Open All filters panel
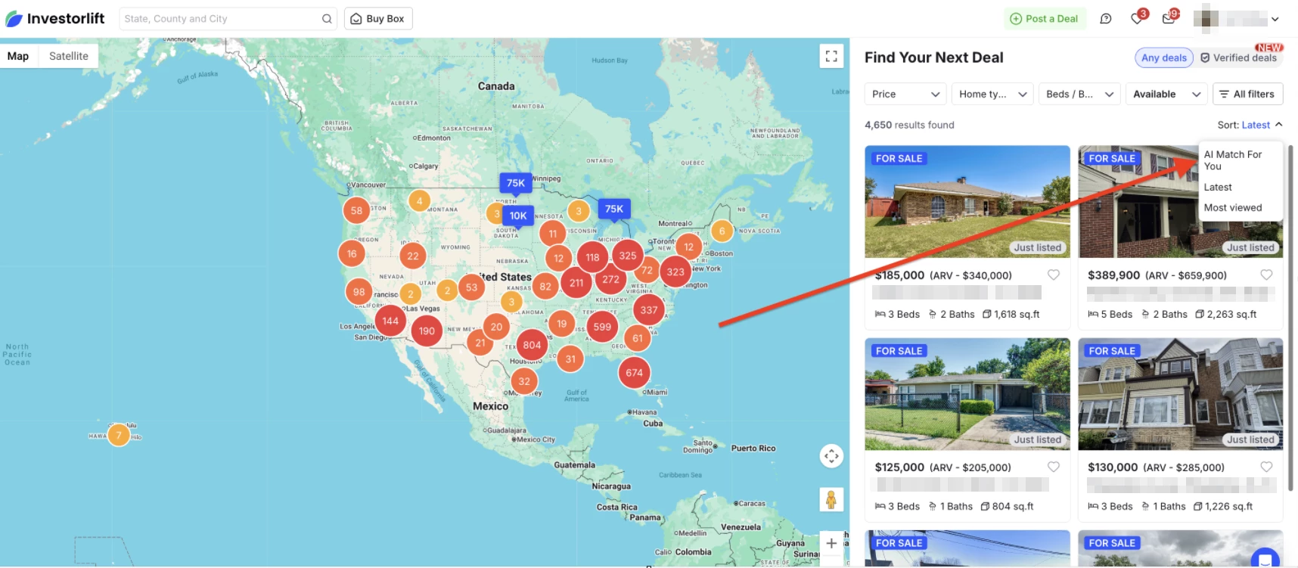The height and width of the screenshot is (568, 1298). (1247, 94)
